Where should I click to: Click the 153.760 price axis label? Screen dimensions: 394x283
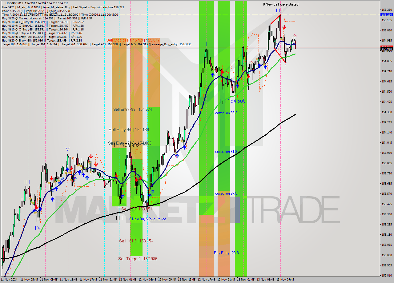[x=387, y=173]
